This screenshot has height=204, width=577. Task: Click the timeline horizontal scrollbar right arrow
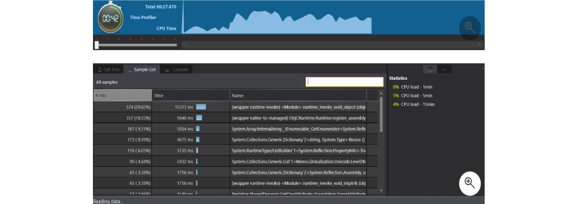(x=480, y=45)
